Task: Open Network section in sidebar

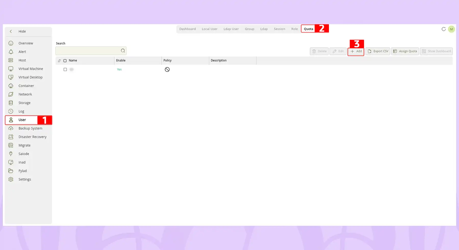Action: pyautogui.click(x=25, y=94)
